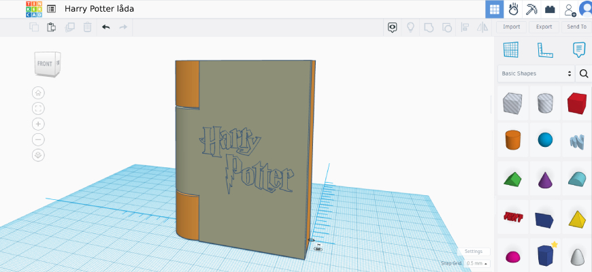Pick the teal Round Roof shape
This screenshot has width=592, height=272.
click(x=577, y=179)
